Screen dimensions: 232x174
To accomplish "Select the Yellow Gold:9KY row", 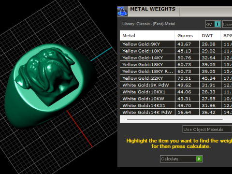I will (176, 44).
